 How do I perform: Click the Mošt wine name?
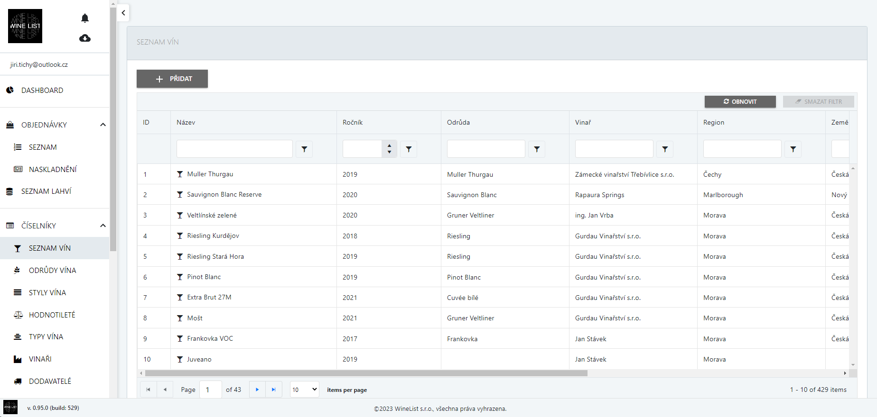coord(195,318)
